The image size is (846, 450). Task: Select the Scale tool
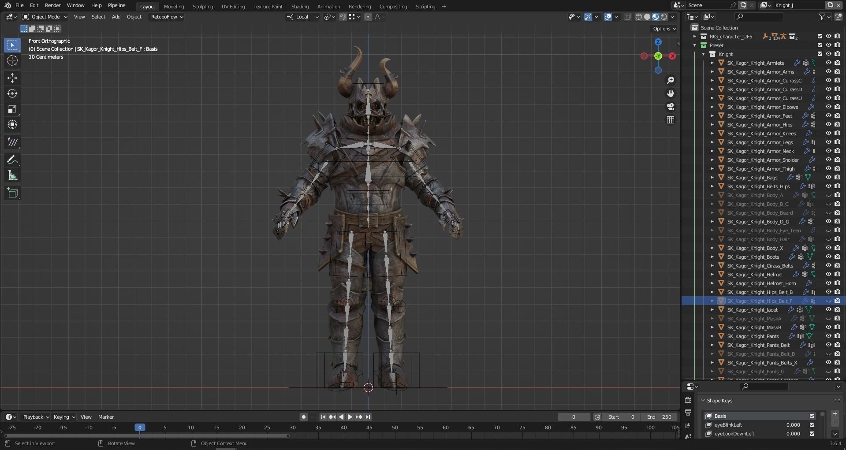coord(12,109)
